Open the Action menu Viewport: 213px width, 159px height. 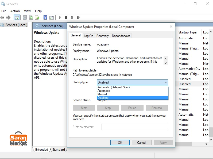coord(15,11)
